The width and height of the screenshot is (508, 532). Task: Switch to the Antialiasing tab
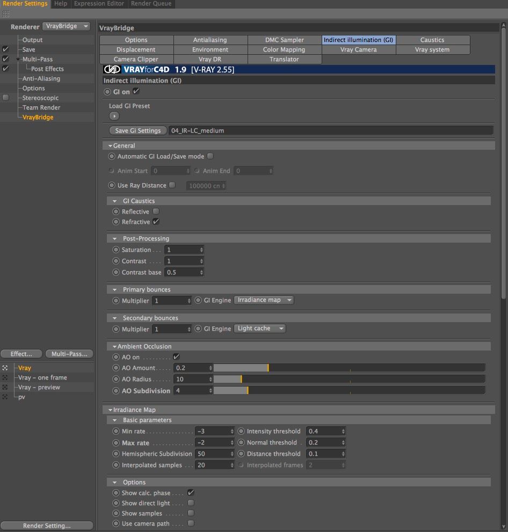210,40
